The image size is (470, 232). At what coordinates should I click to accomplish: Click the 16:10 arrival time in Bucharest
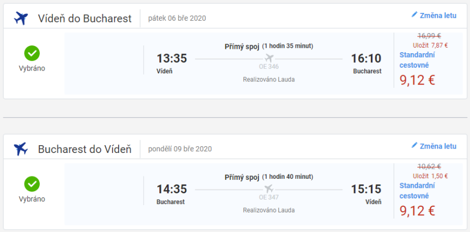366,58
